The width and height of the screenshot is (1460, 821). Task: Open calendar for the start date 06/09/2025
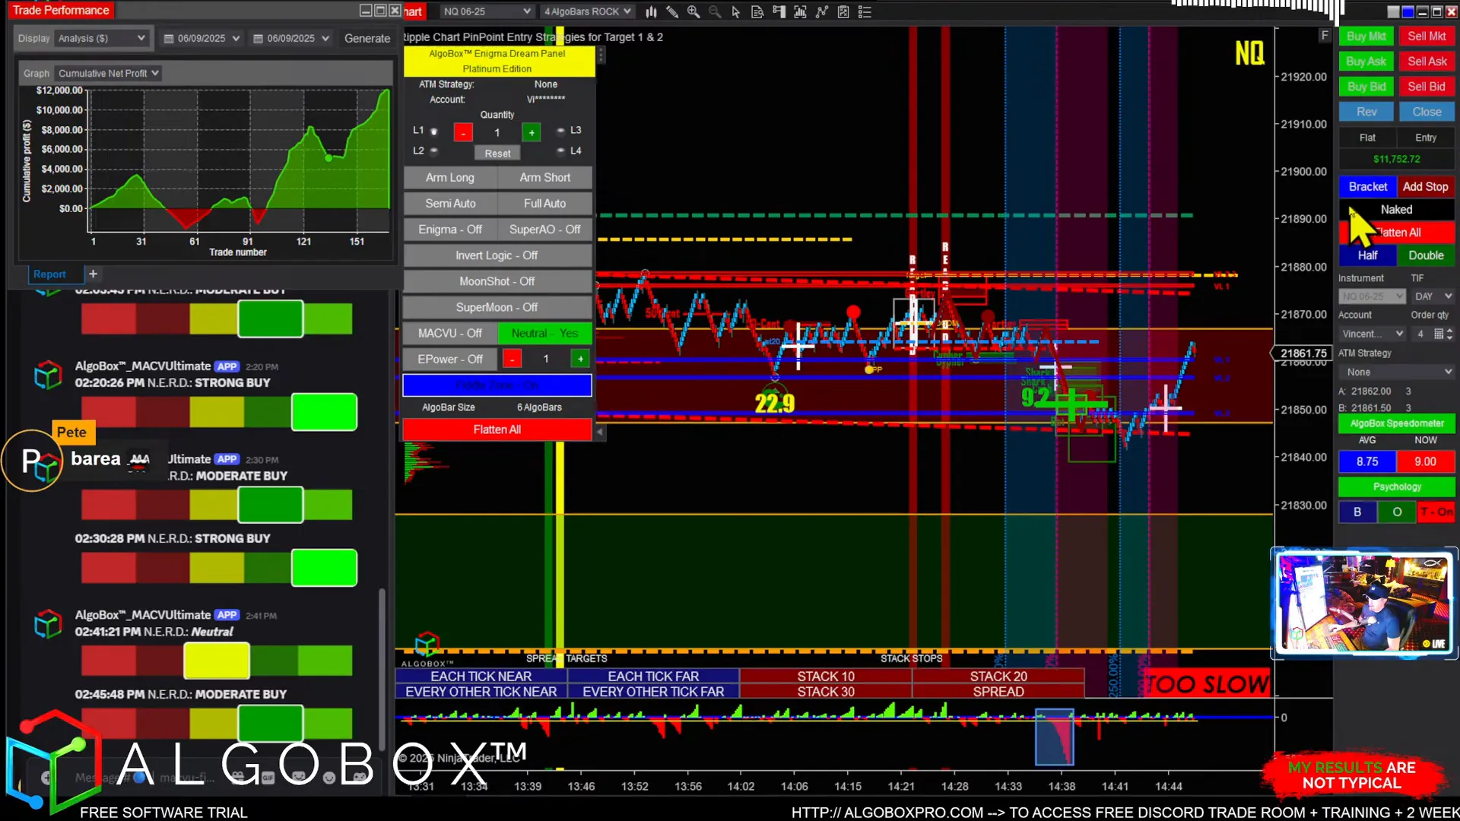point(169,38)
